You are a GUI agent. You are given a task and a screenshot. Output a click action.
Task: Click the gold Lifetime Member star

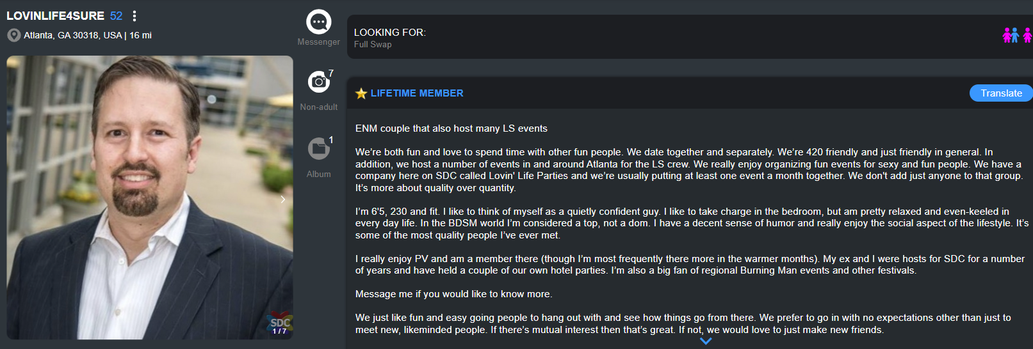(x=361, y=93)
